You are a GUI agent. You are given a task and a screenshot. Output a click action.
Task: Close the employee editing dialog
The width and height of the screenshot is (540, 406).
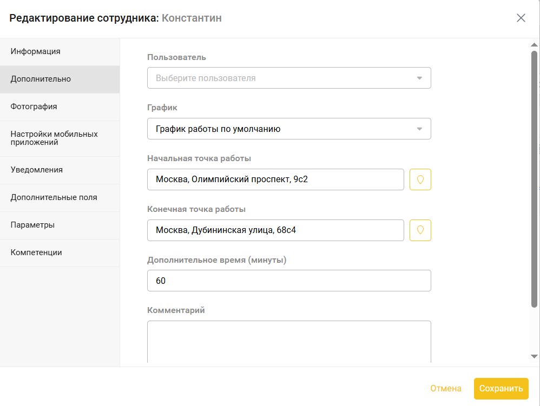pos(521,18)
